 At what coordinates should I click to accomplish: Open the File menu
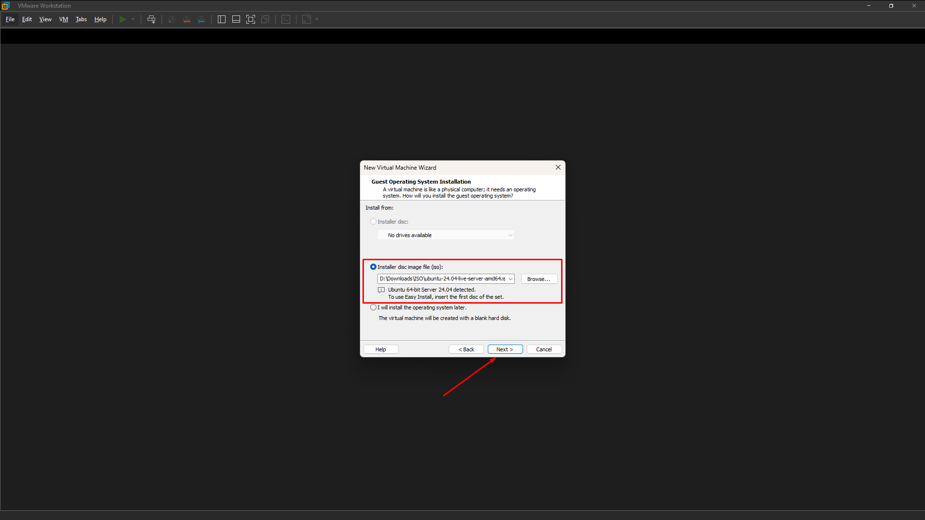tap(10, 19)
